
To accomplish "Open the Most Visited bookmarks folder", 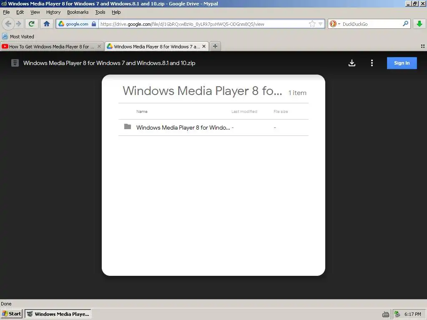I will pyautogui.click(x=18, y=37).
